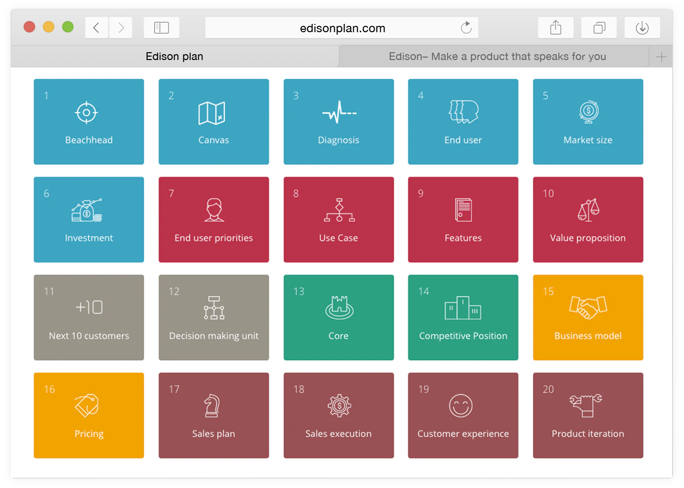
Task: Open the End user faces icon
Action: coord(464,112)
